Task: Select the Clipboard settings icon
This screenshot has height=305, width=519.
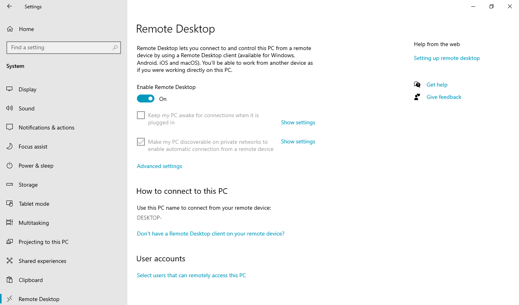Action: (9, 280)
